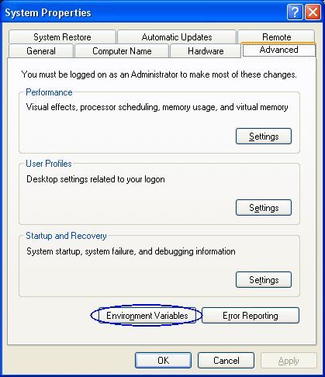The width and height of the screenshot is (325, 377).
Task: Open the Automatic Updates tab
Action: point(177,37)
